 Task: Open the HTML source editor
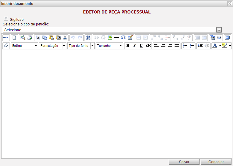point(6,38)
